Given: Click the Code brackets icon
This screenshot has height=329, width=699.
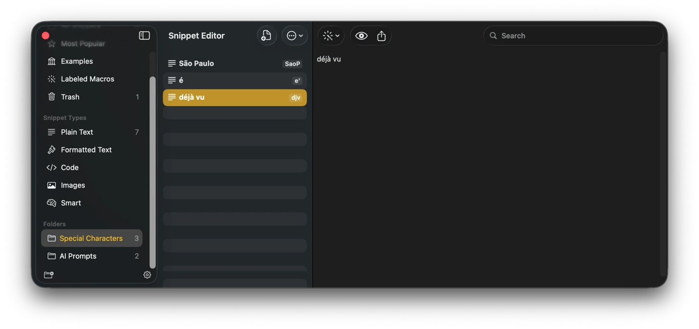Looking at the screenshot, I should 51,167.
